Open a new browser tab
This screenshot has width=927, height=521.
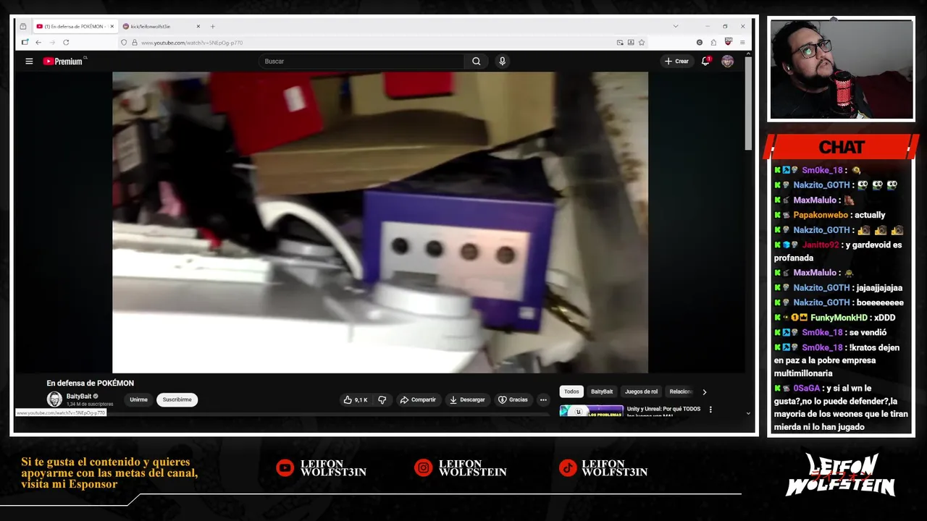tap(212, 27)
